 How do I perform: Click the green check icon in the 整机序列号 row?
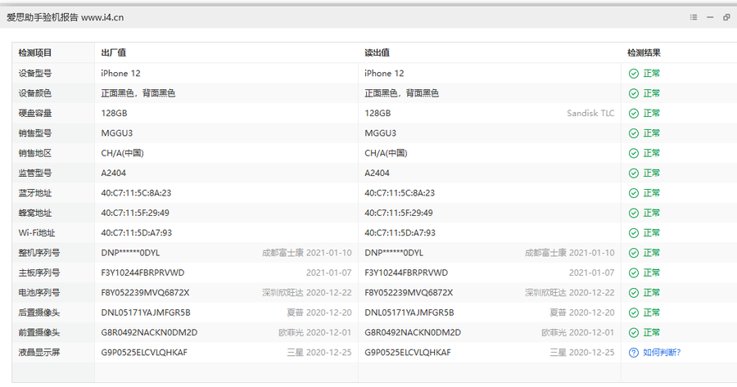[x=634, y=253]
